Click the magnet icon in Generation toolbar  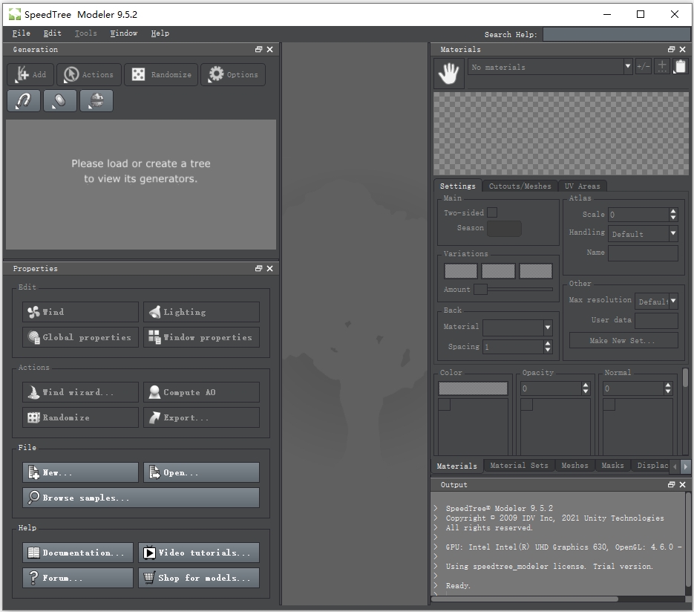click(x=23, y=101)
